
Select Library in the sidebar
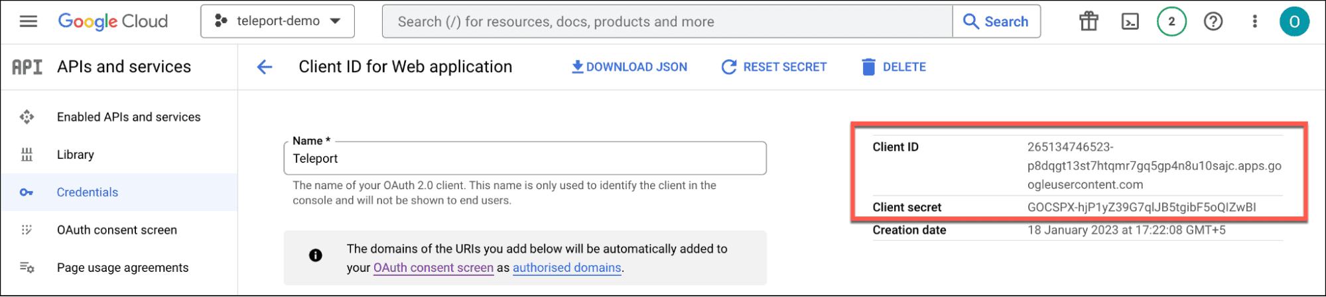click(75, 155)
